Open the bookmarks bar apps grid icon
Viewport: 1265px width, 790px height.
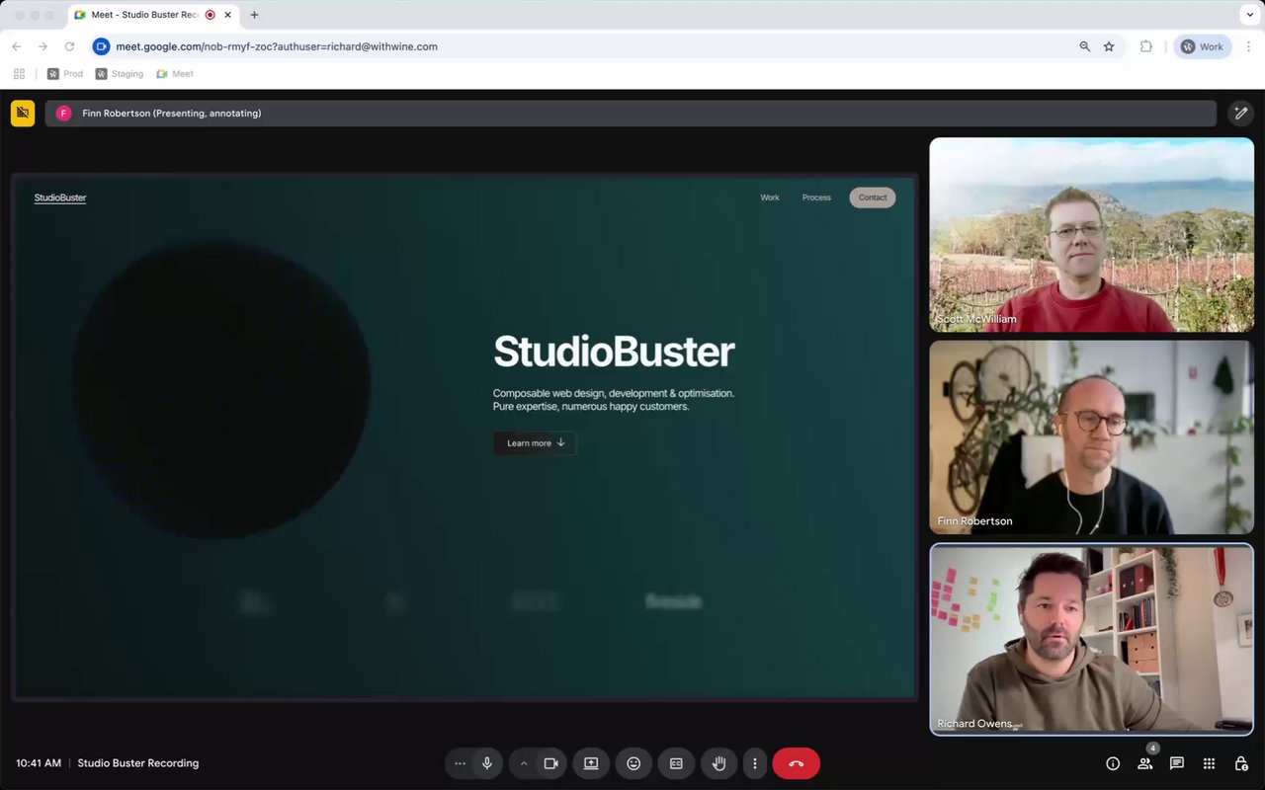(x=19, y=74)
